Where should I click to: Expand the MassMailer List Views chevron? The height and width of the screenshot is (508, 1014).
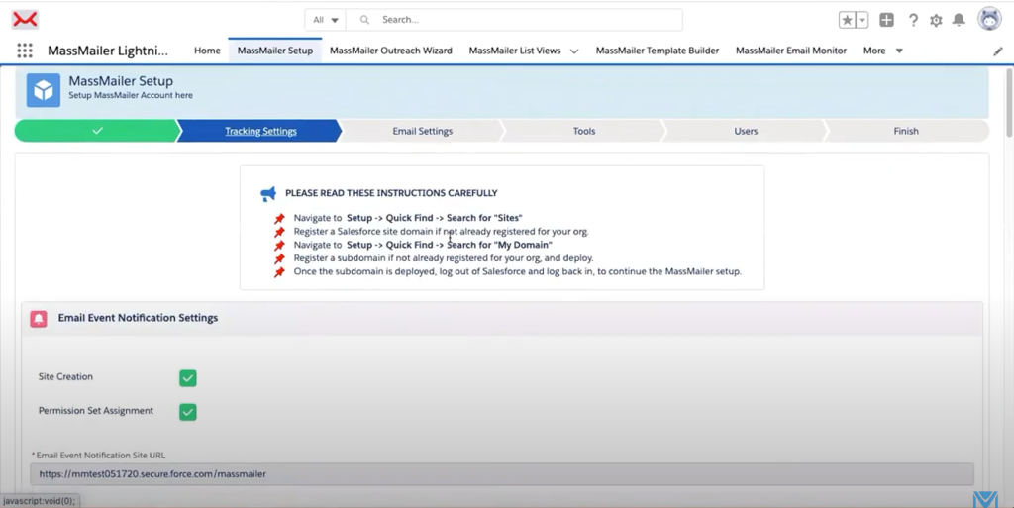tap(574, 51)
